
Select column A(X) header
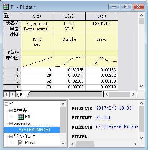pos(37,16)
